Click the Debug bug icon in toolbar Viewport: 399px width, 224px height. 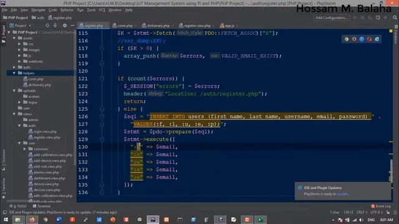point(363,17)
